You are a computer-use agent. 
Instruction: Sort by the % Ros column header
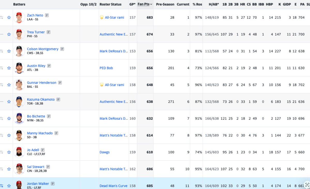point(197,4)
